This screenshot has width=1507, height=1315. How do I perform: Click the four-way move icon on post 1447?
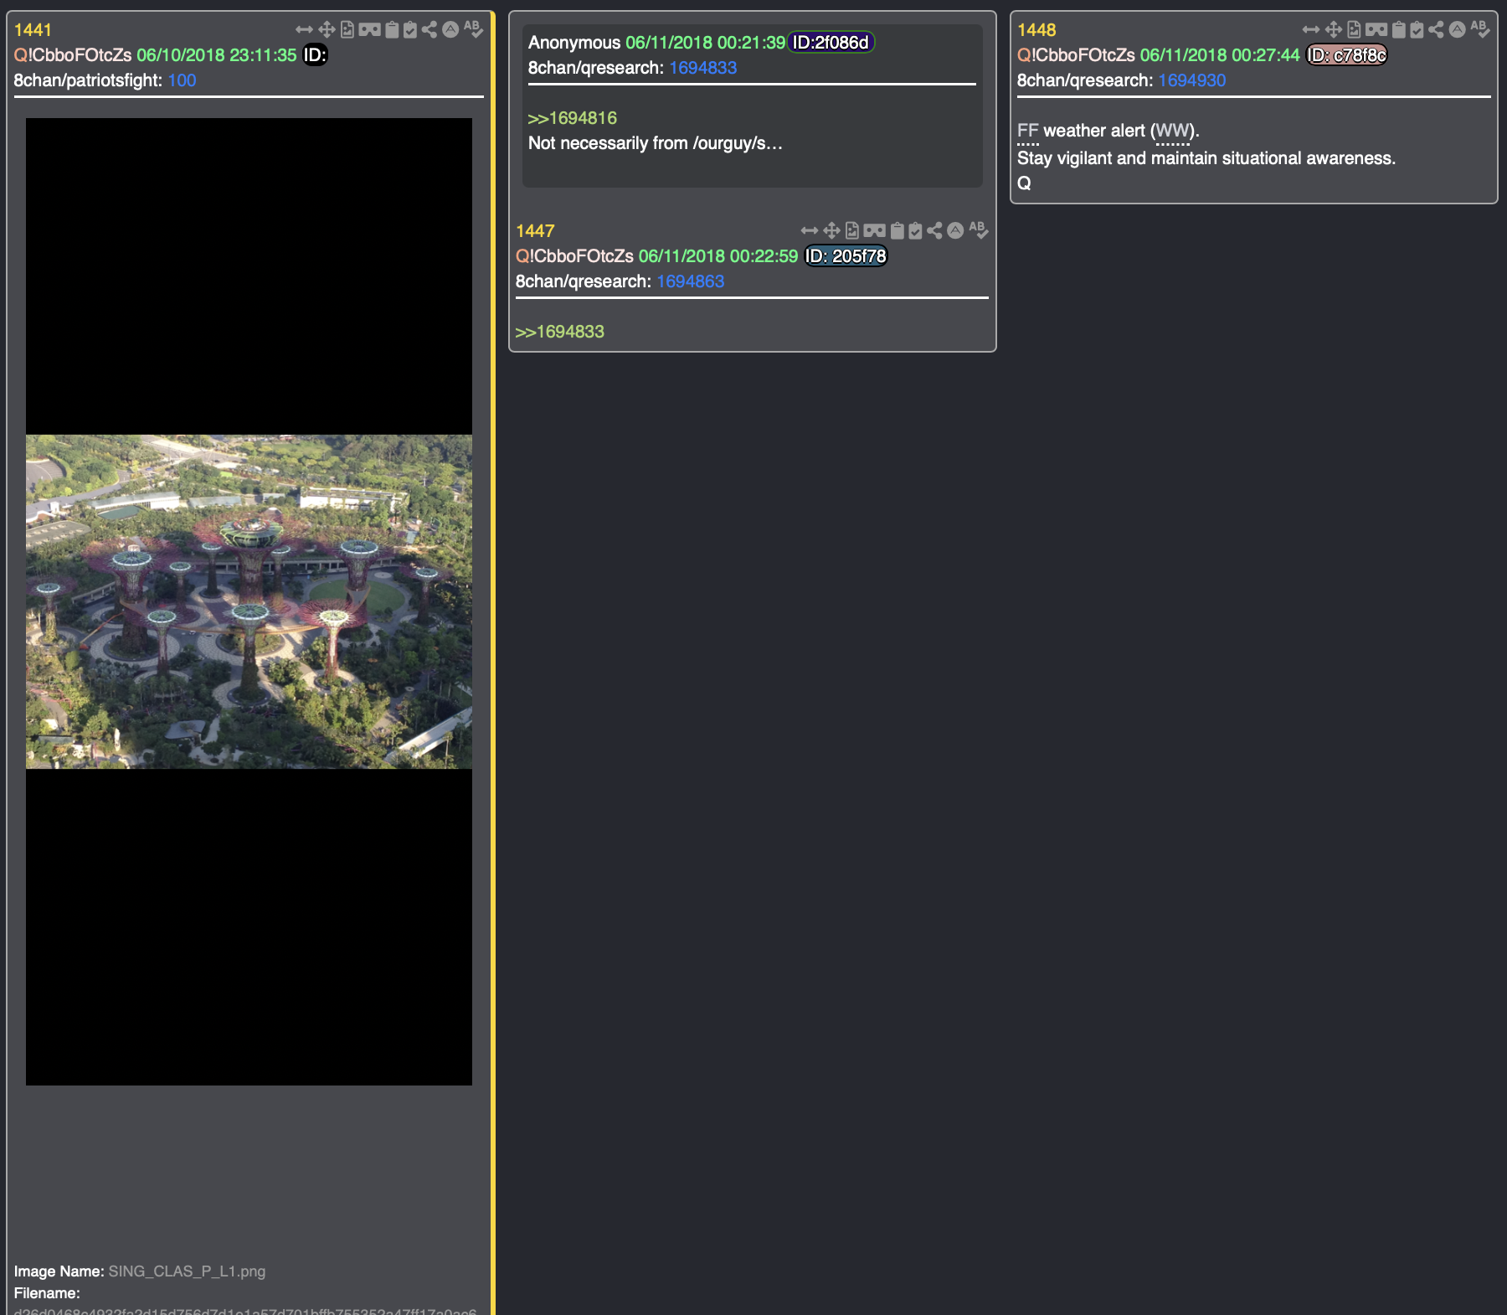[x=831, y=230]
